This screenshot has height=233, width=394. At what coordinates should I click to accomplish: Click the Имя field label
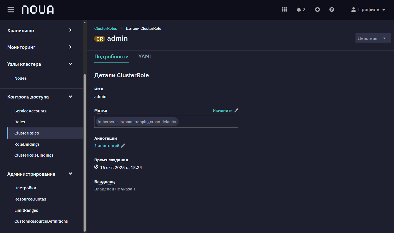pyautogui.click(x=99, y=89)
